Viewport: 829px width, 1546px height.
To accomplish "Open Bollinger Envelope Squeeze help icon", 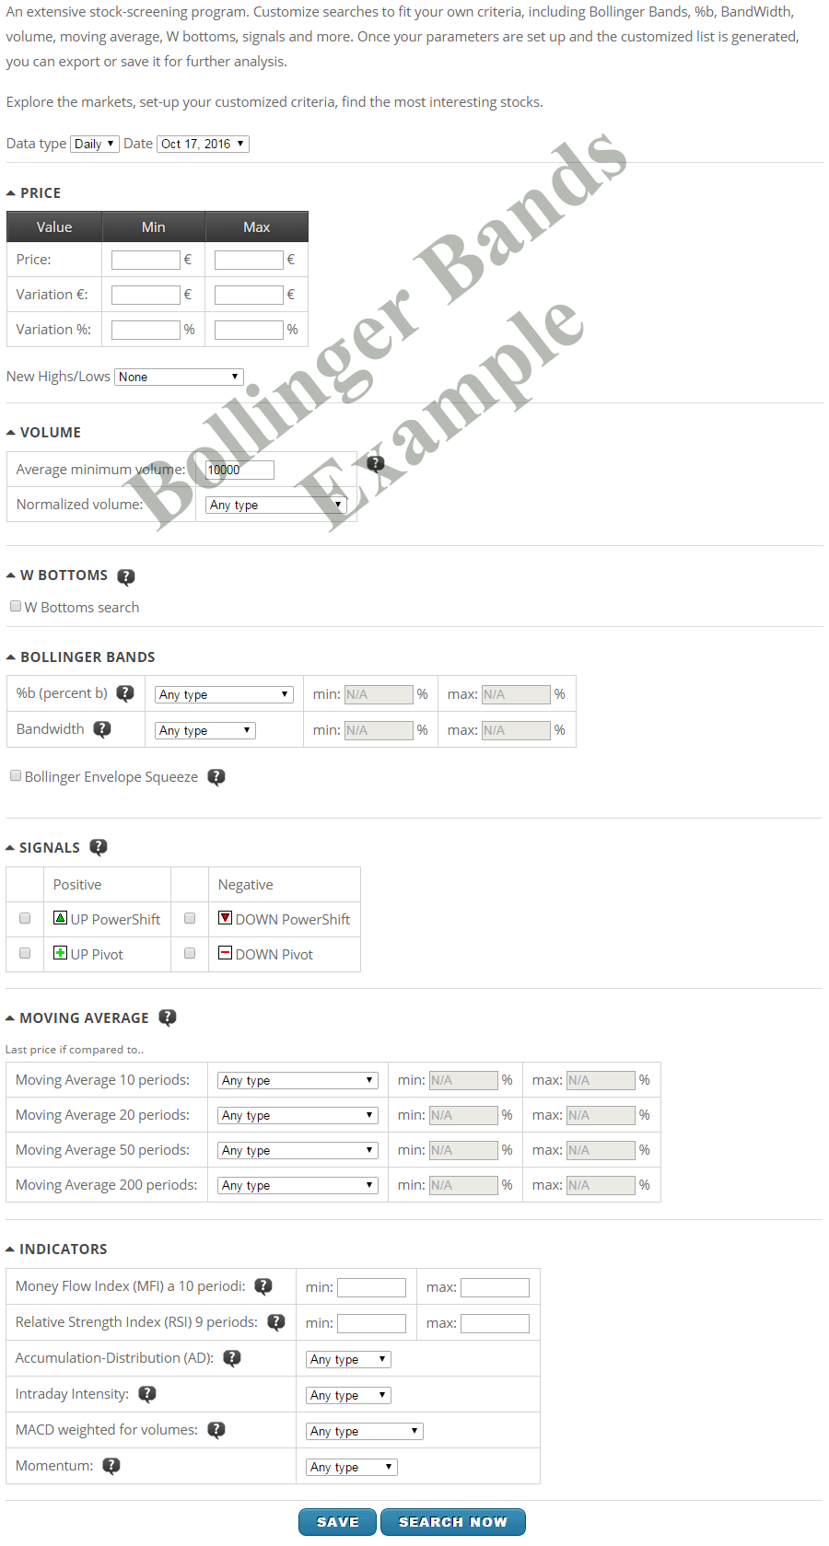I will [x=216, y=777].
